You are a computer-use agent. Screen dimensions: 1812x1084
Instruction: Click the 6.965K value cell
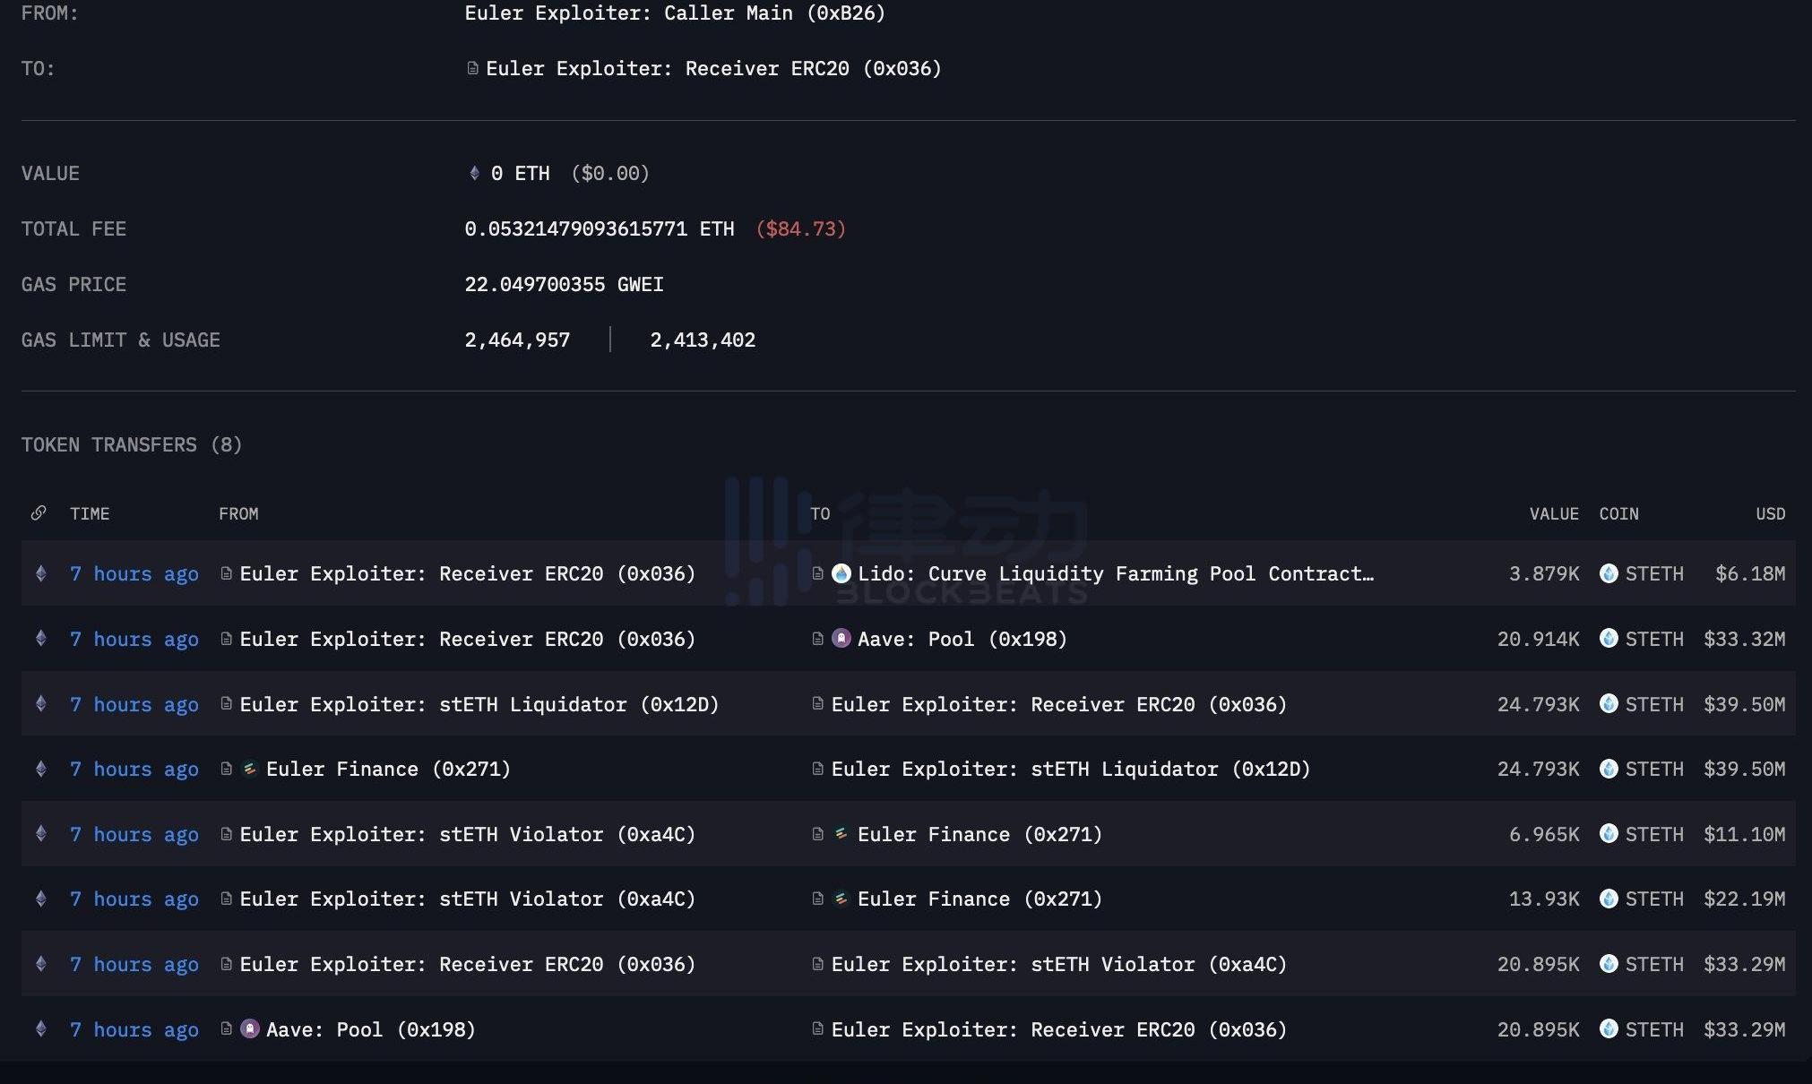[1544, 834]
